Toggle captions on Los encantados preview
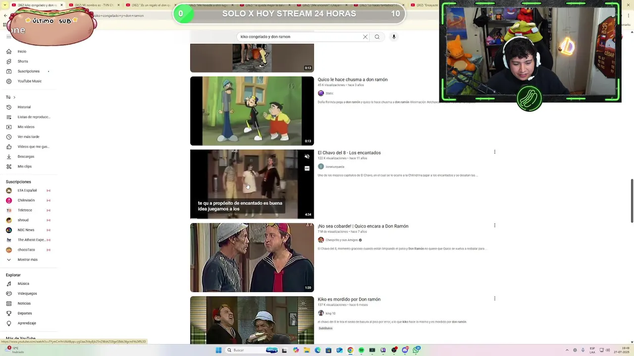Viewport: 634px width, 356px height. [307, 169]
